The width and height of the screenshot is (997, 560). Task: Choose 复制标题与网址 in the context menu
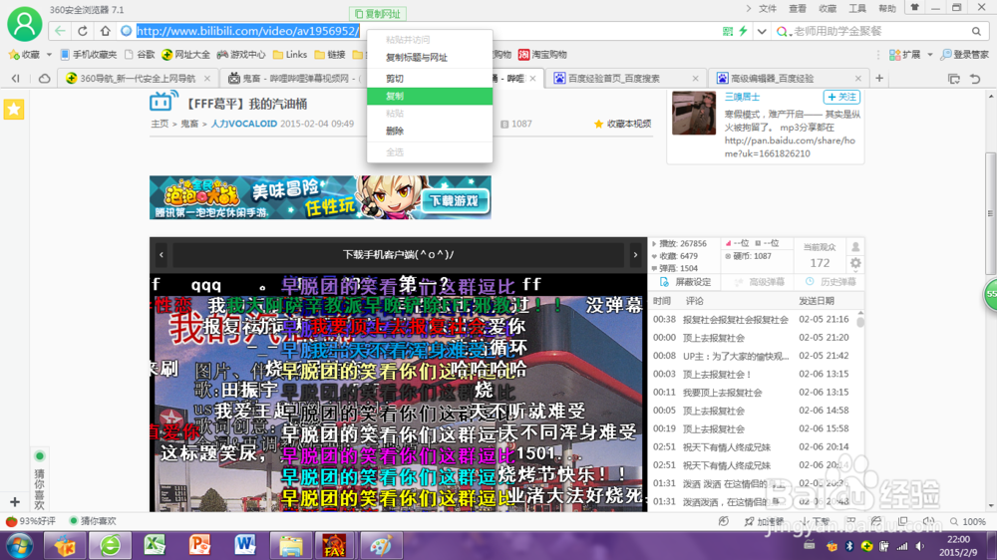(x=429, y=57)
